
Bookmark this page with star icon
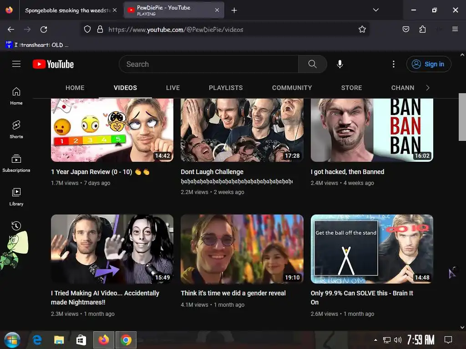(x=362, y=30)
